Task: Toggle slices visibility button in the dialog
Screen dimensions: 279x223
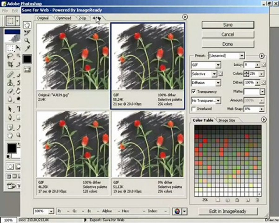Action: click(x=27, y=69)
